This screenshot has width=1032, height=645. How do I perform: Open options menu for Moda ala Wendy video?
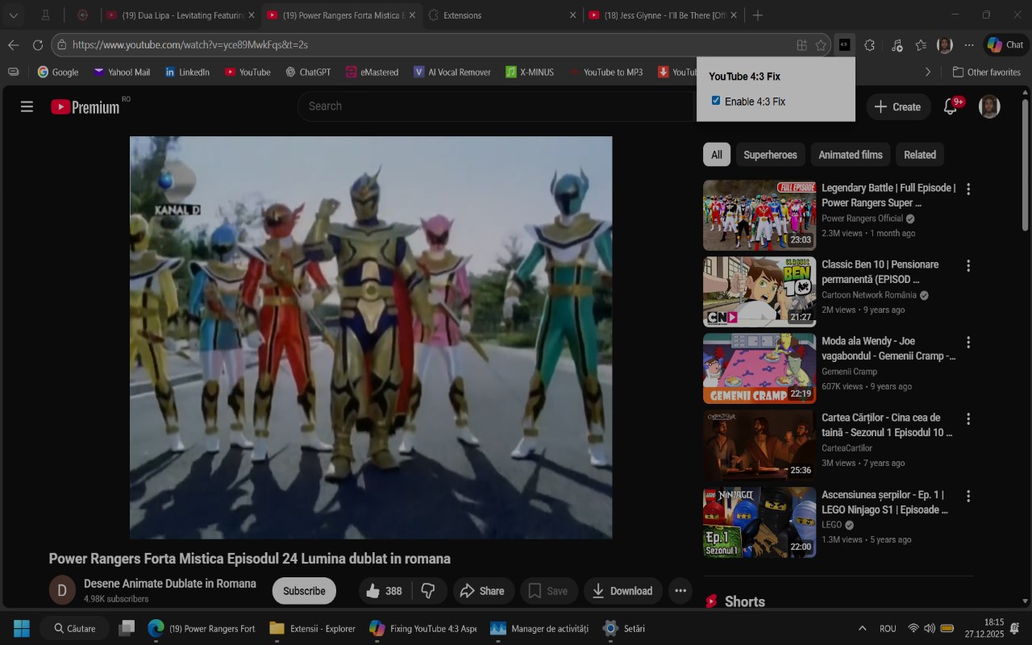point(968,343)
